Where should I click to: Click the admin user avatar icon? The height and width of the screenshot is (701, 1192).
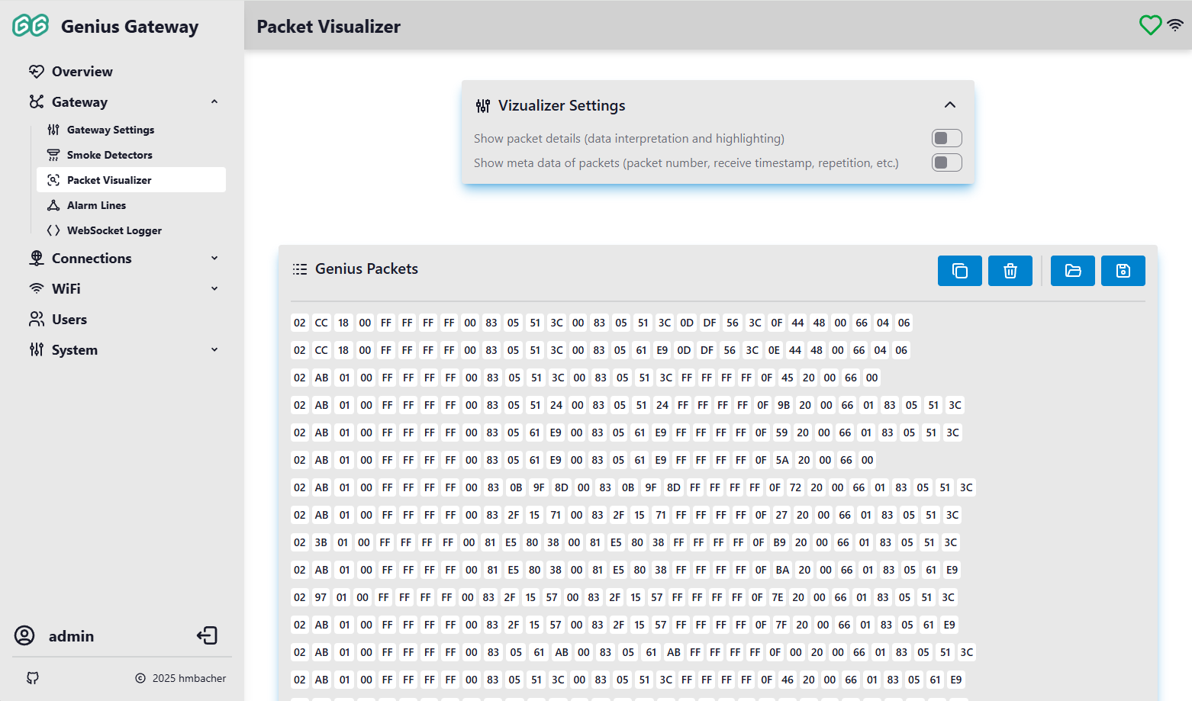[x=24, y=635]
